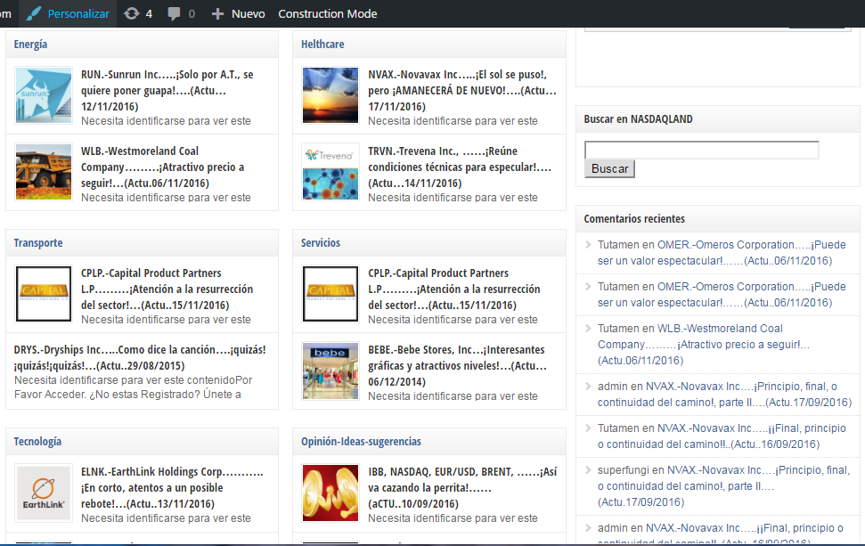
Task: Open the Westmoreland Coal truck thumbnail
Action: (x=44, y=172)
